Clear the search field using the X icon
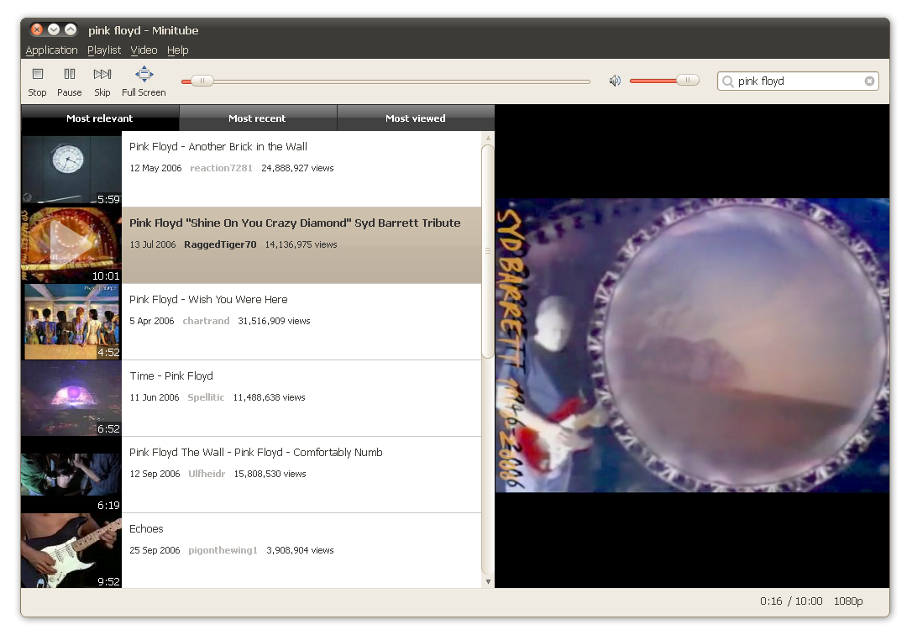The height and width of the screenshot is (635, 907). (x=869, y=81)
